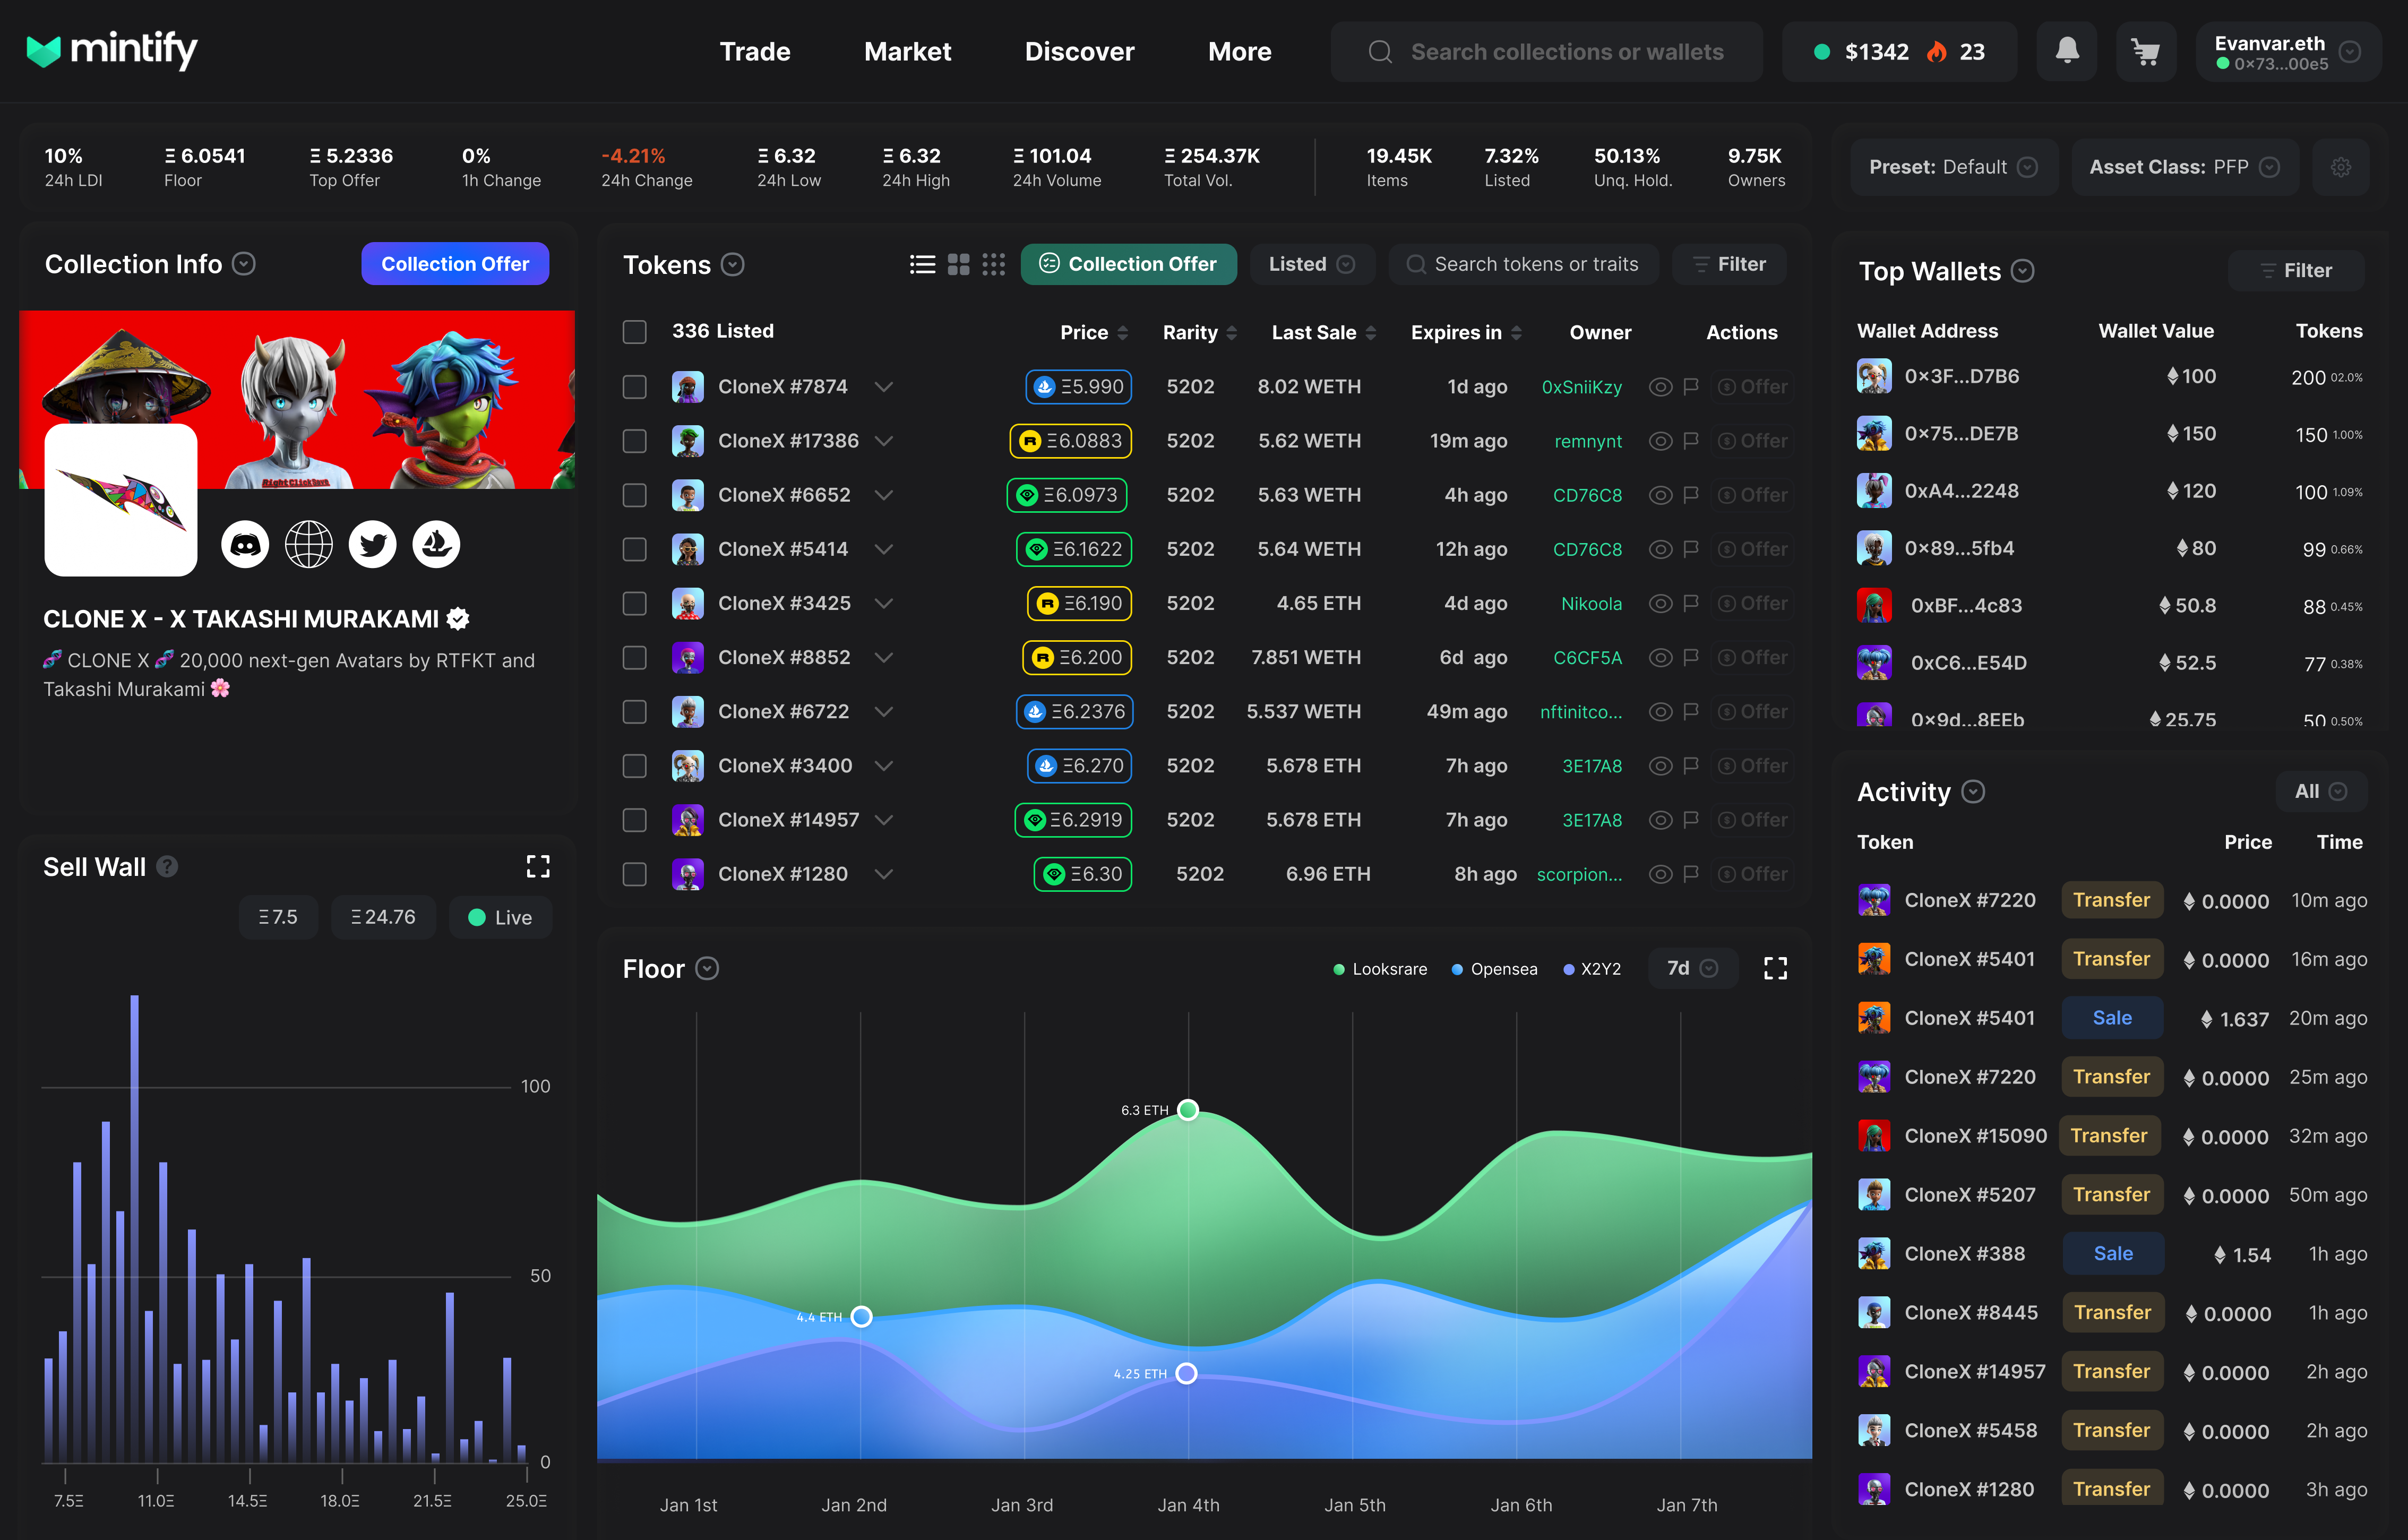This screenshot has height=1540, width=2408.
Task: Open the Activity All filter dropdown
Action: click(2321, 791)
